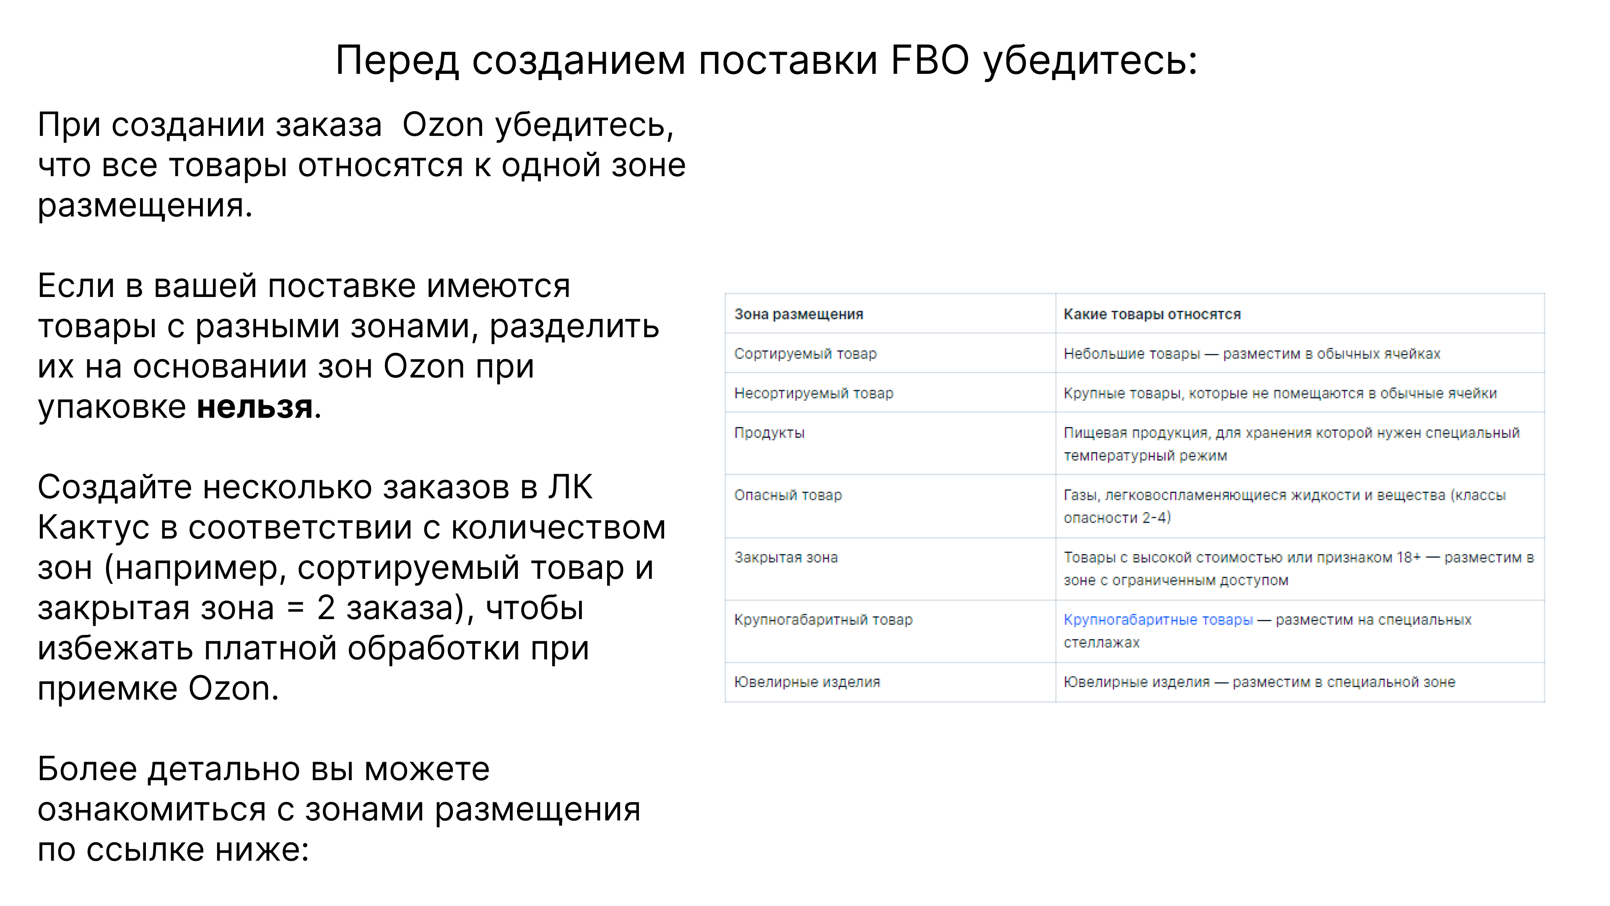Click the 'Газы, легковоспламеняющиеся жидкости' description cell
Image resolution: width=1610 pixels, height=906 pixels.
pos(1284,506)
